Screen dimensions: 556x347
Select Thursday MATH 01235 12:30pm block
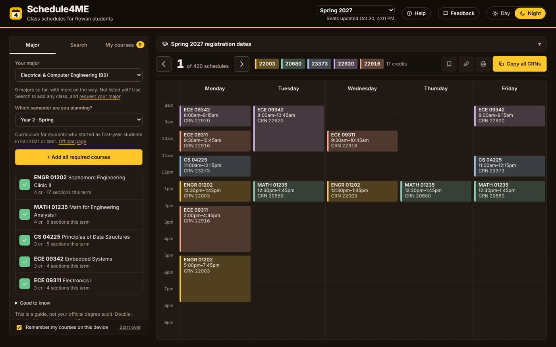[436, 191]
